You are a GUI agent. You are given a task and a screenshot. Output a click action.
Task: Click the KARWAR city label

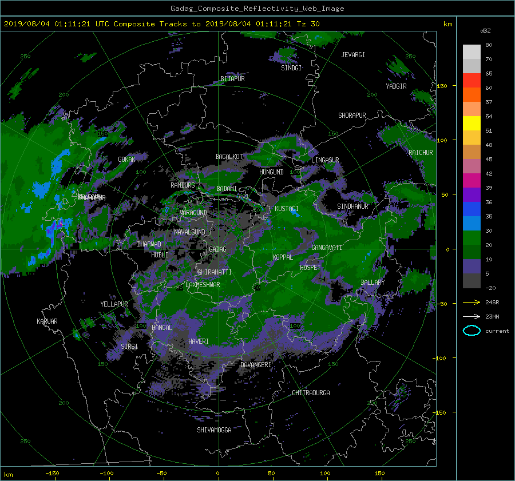tap(47, 321)
